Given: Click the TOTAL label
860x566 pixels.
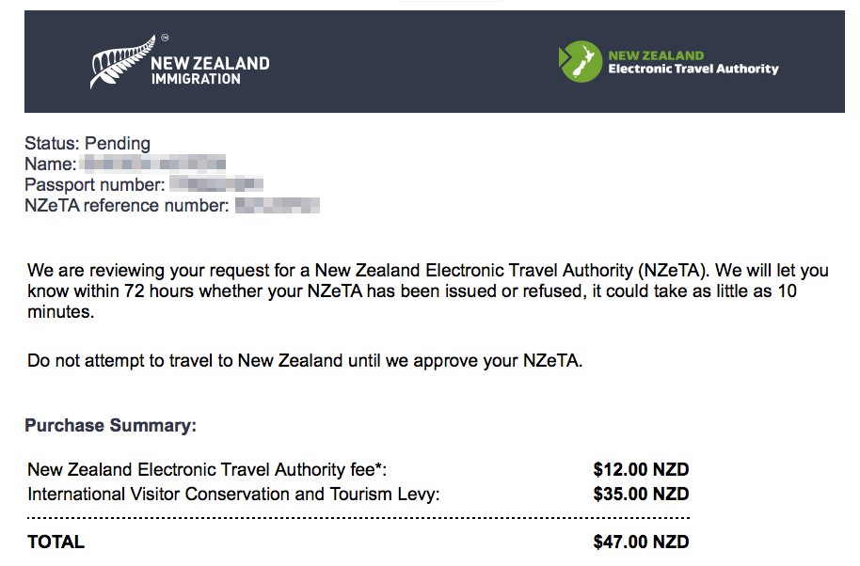Looking at the screenshot, I should (x=56, y=542).
